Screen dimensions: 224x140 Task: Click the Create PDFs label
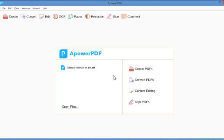click(144, 69)
